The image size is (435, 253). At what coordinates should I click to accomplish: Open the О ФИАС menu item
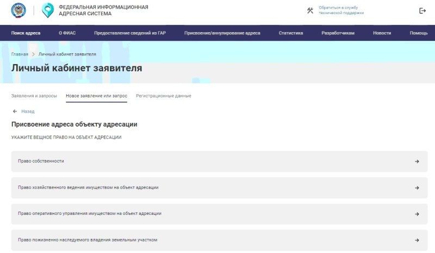[67, 33]
